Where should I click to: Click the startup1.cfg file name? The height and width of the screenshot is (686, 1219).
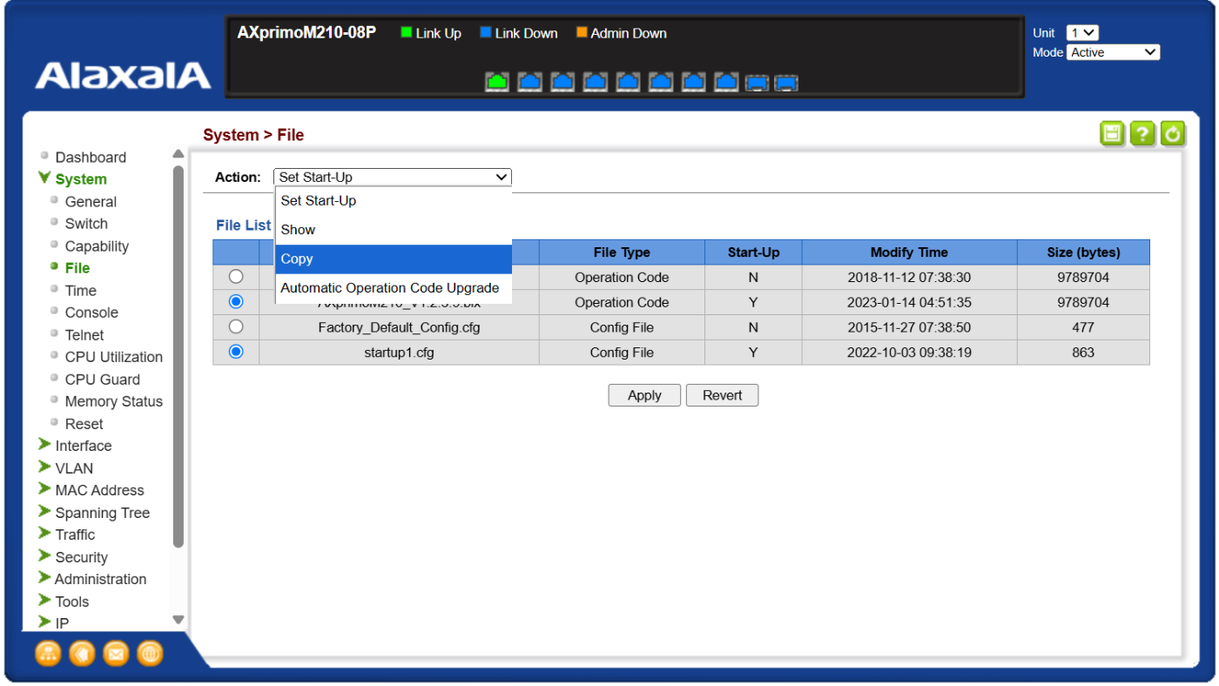pyautogui.click(x=399, y=353)
